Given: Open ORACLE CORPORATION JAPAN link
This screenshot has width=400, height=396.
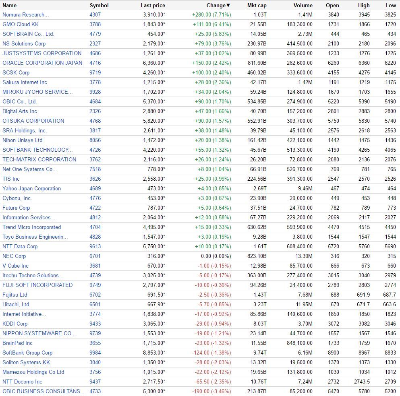Looking at the screenshot, I should point(42,63).
